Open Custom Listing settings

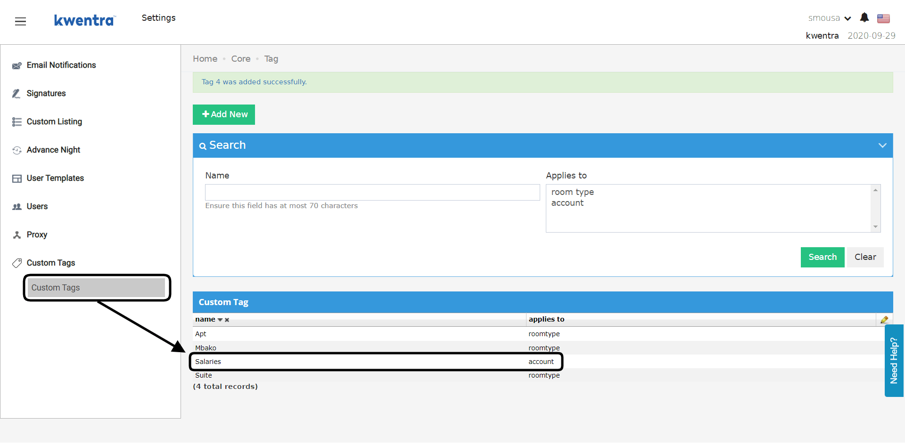[x=54, y=121]
